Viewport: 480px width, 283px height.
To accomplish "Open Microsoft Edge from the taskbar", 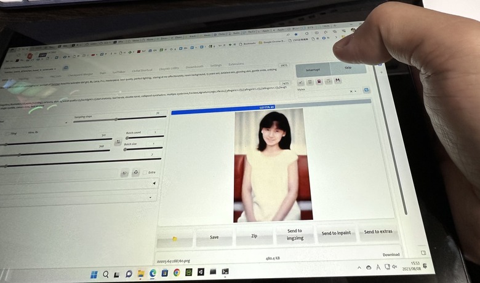I will (x=153, y=273).
